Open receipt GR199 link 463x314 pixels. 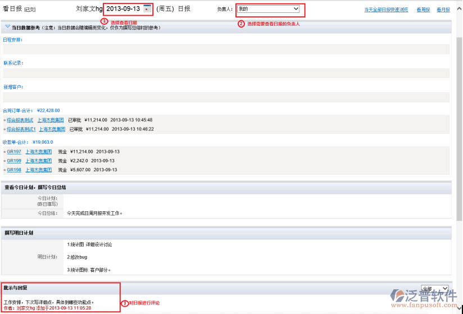[14, 161]
